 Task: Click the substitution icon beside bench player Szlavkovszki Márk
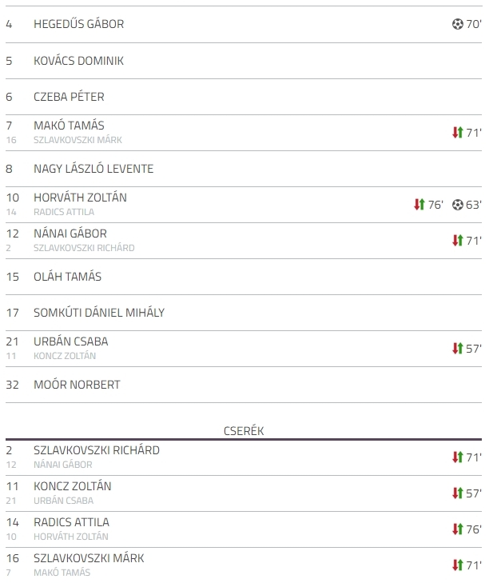point(457,565)
